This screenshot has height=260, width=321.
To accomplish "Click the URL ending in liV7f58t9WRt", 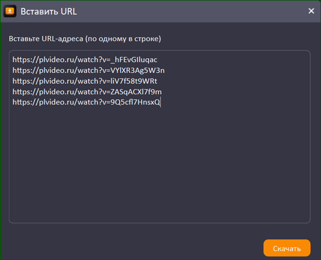I will (x=85, y=81).
